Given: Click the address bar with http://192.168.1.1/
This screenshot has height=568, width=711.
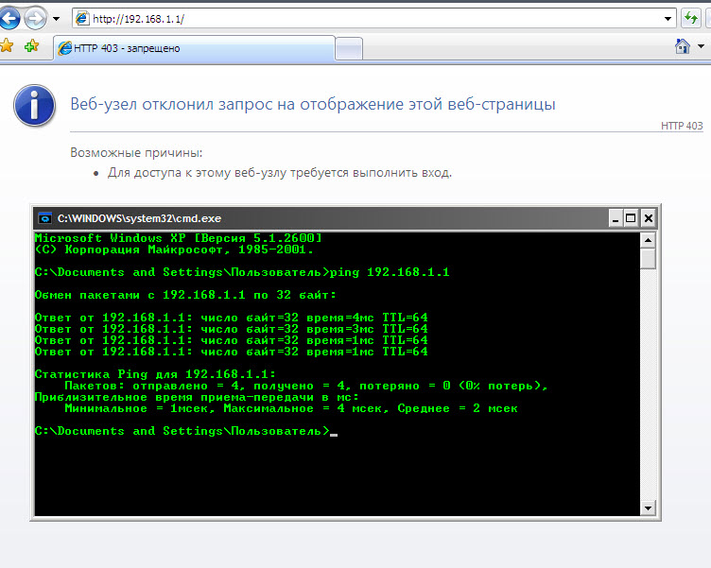Looking at the screenshot, I should pyautogui.click(x=374, y=19).
